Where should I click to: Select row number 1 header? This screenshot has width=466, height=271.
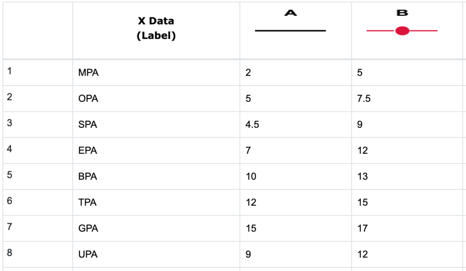(10, 71)
